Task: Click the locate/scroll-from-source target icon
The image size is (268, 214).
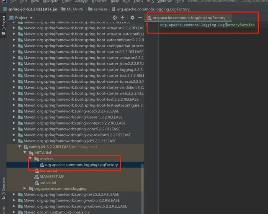Action: coord(115,18)
